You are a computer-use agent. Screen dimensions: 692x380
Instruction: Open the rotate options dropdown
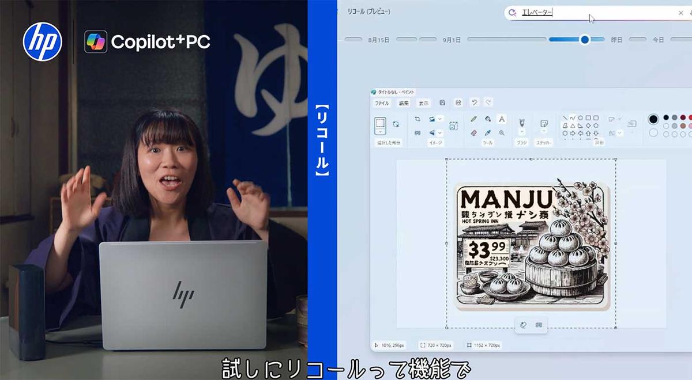(x=440, y=119)
